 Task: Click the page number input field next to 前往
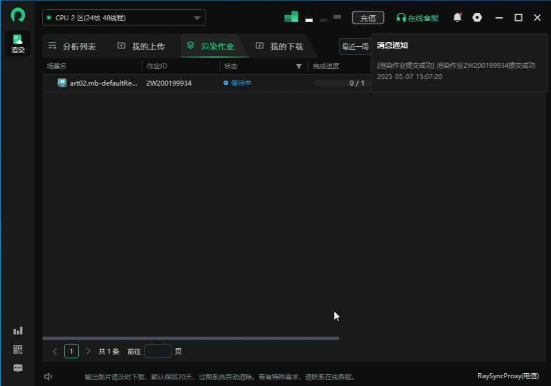pos(158,351)
